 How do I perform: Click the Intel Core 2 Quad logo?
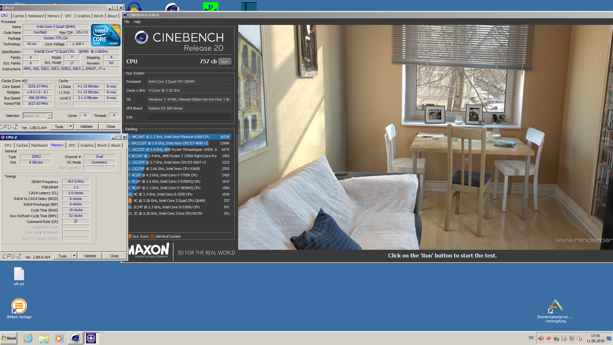[x=106, y=35]
